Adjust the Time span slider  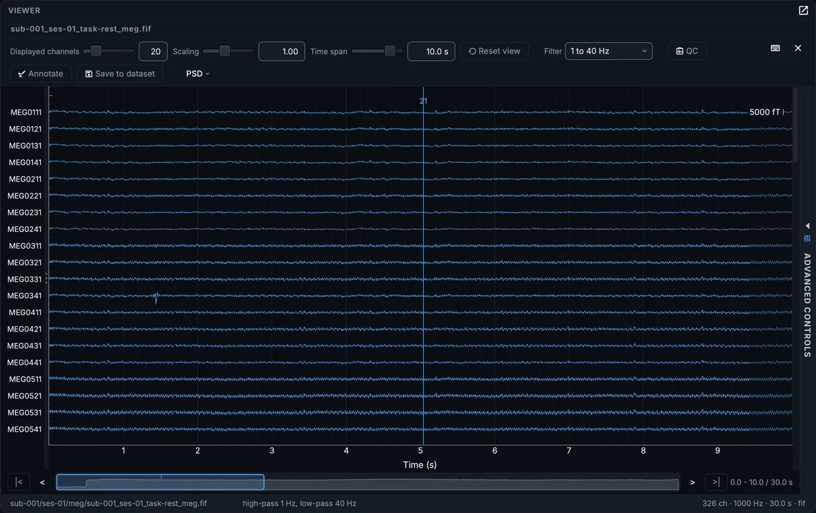(x=390, y=51)
